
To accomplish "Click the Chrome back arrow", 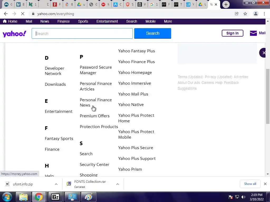I will 6,14.
